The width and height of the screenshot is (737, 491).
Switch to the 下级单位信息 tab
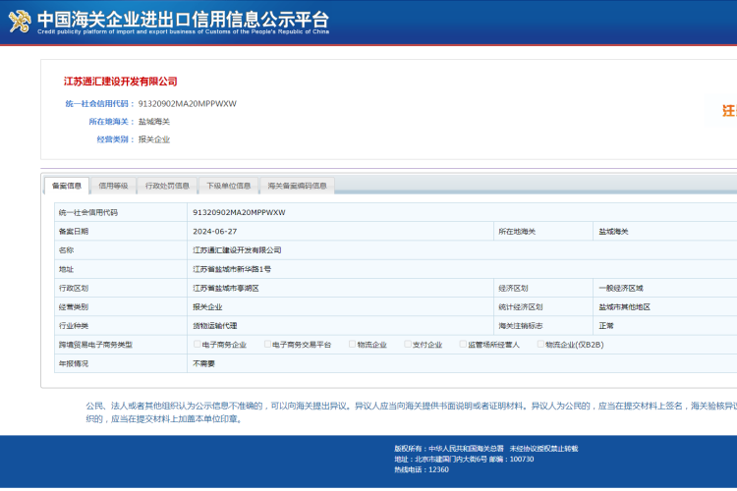228,185
